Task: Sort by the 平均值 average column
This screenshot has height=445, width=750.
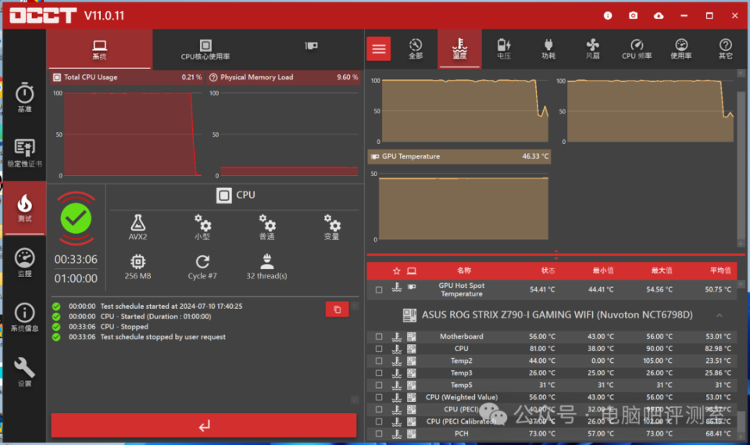Action: [x=720, y=271]
